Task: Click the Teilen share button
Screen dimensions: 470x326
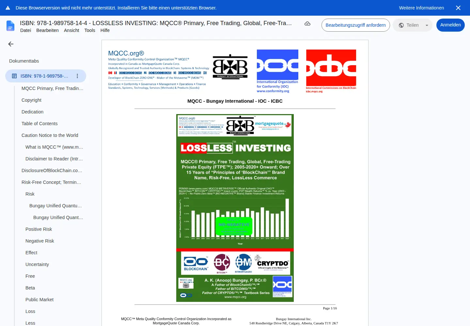Action: pos(409,25)
